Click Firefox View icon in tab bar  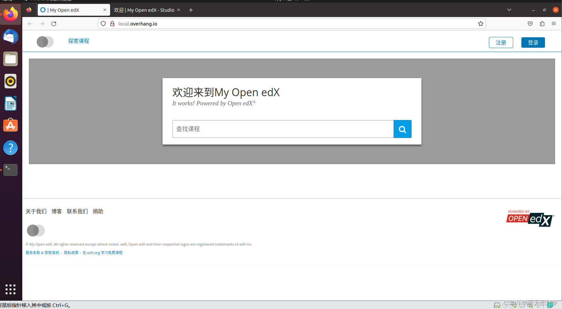tap(29, 10)
